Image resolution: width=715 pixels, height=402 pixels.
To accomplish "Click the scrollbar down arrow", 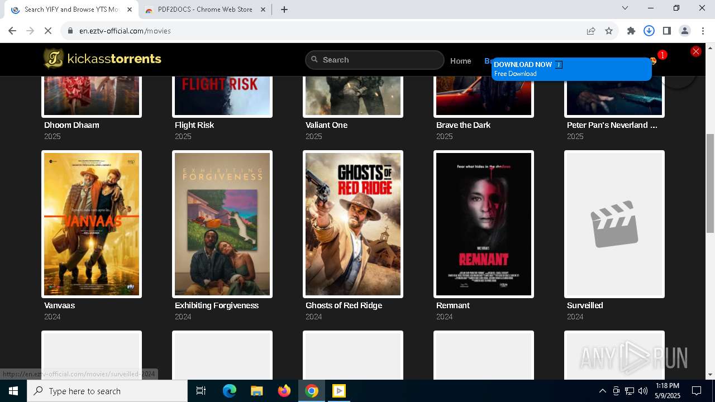I will (710, 375).
